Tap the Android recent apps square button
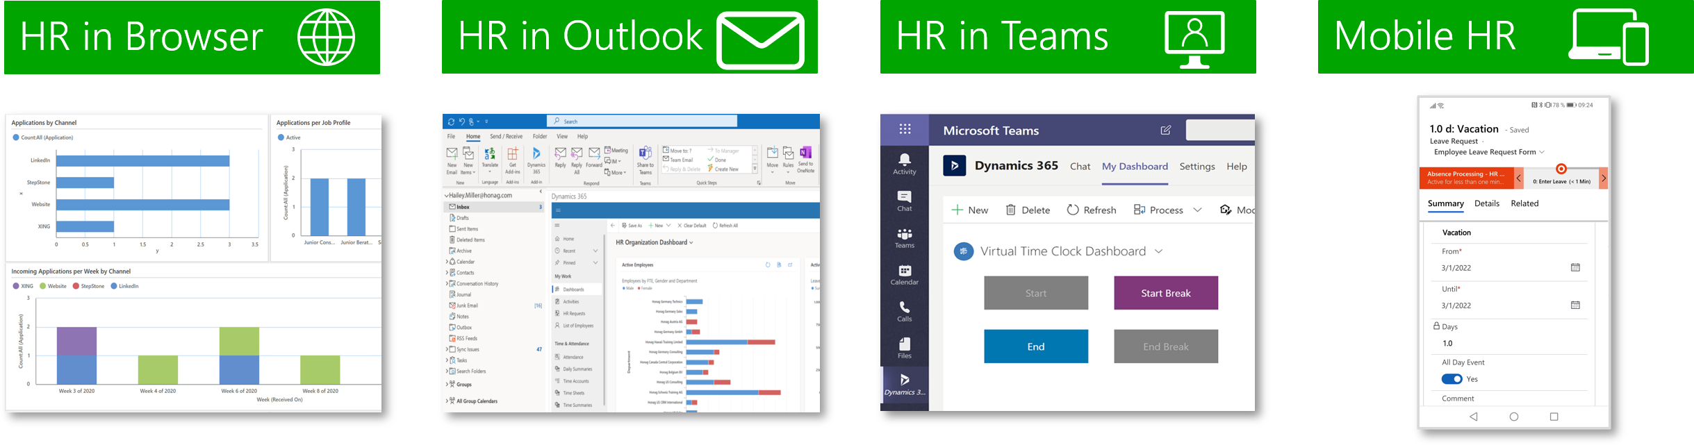 tap(1554, 417)
